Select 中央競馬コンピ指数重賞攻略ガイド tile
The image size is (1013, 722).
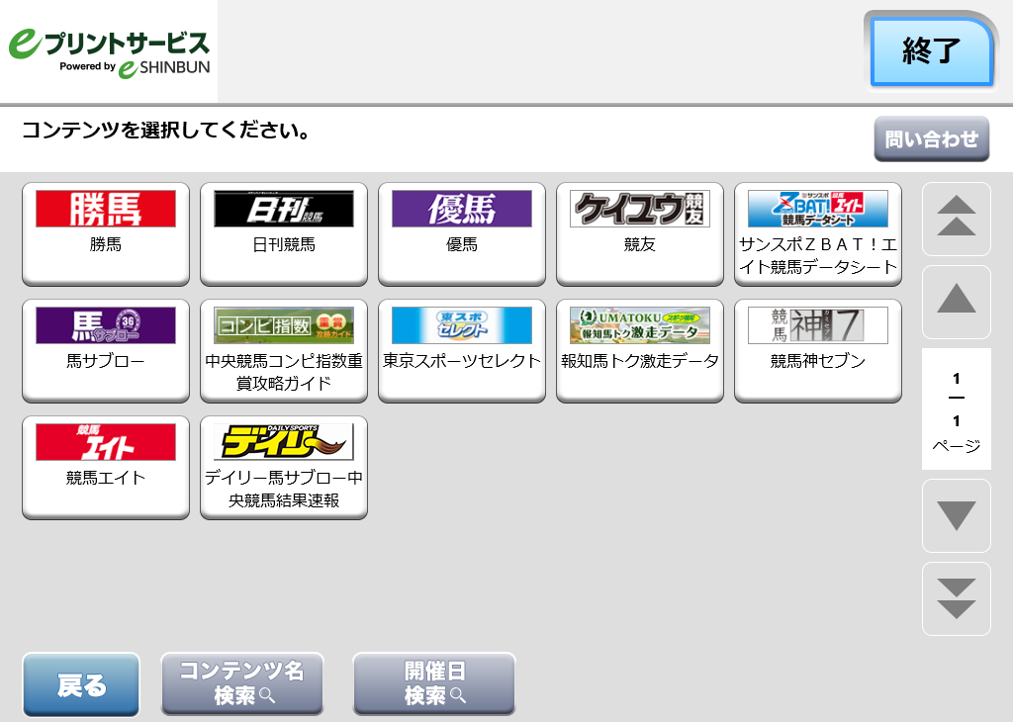pos(284,351)
